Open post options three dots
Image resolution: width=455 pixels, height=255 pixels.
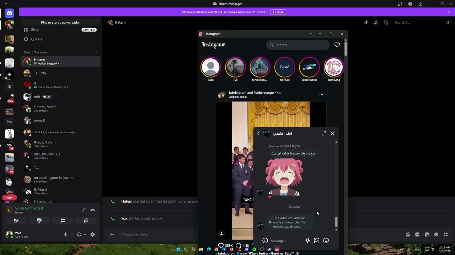321,95
